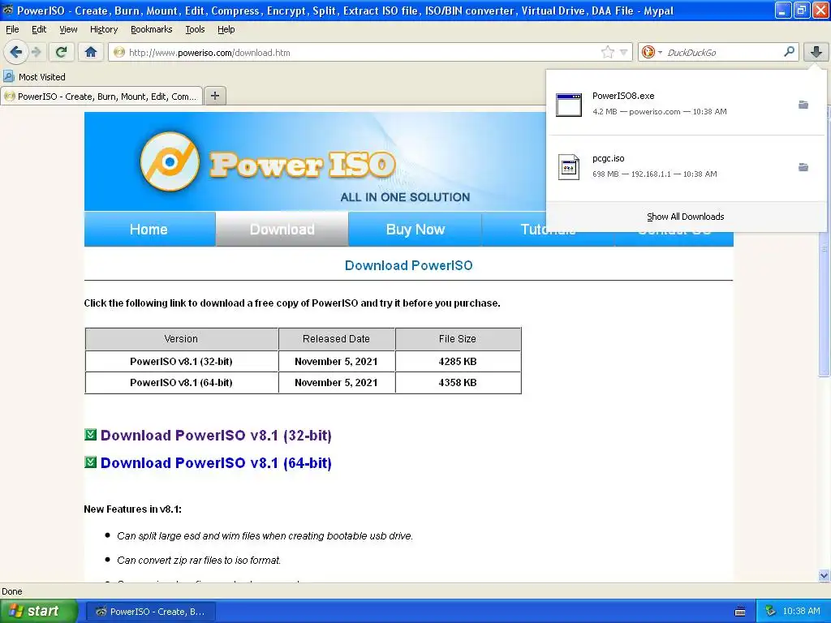Click the PowerISO taskbar window button
The image size is (831, 623).
pos(150,612)
